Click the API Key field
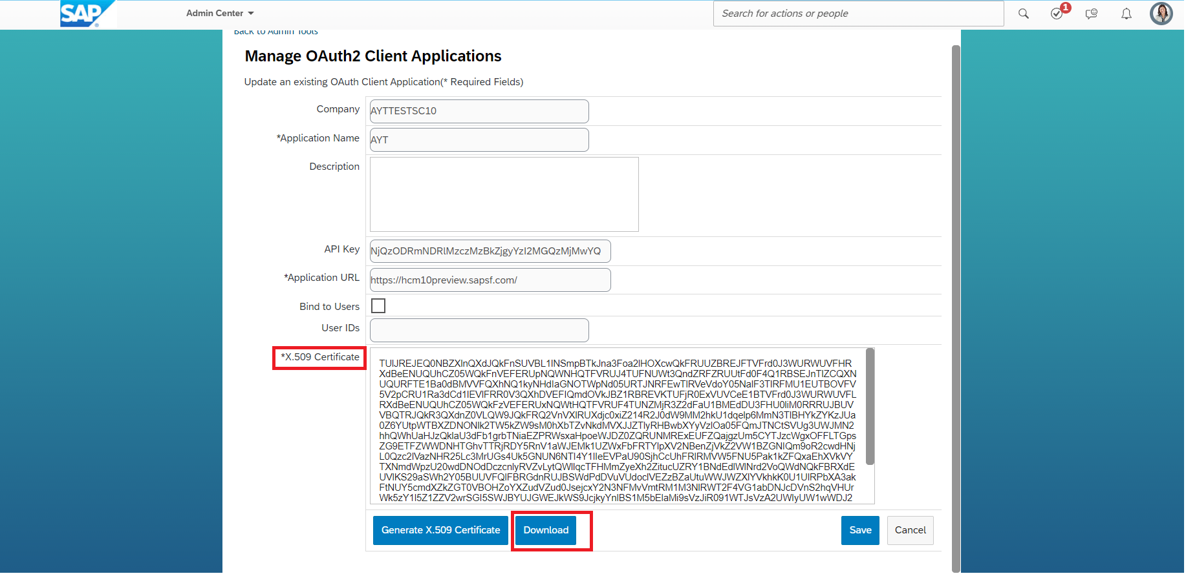This screenshot has width=1186, height=576. [x=490, y=251]
